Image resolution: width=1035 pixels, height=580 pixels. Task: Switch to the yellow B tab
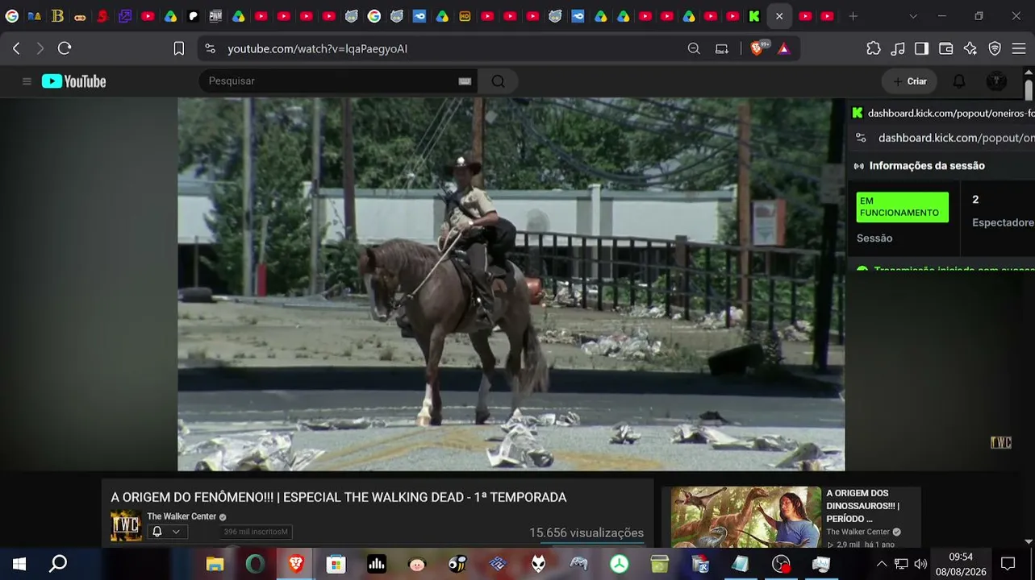click(x=57, y=16)
